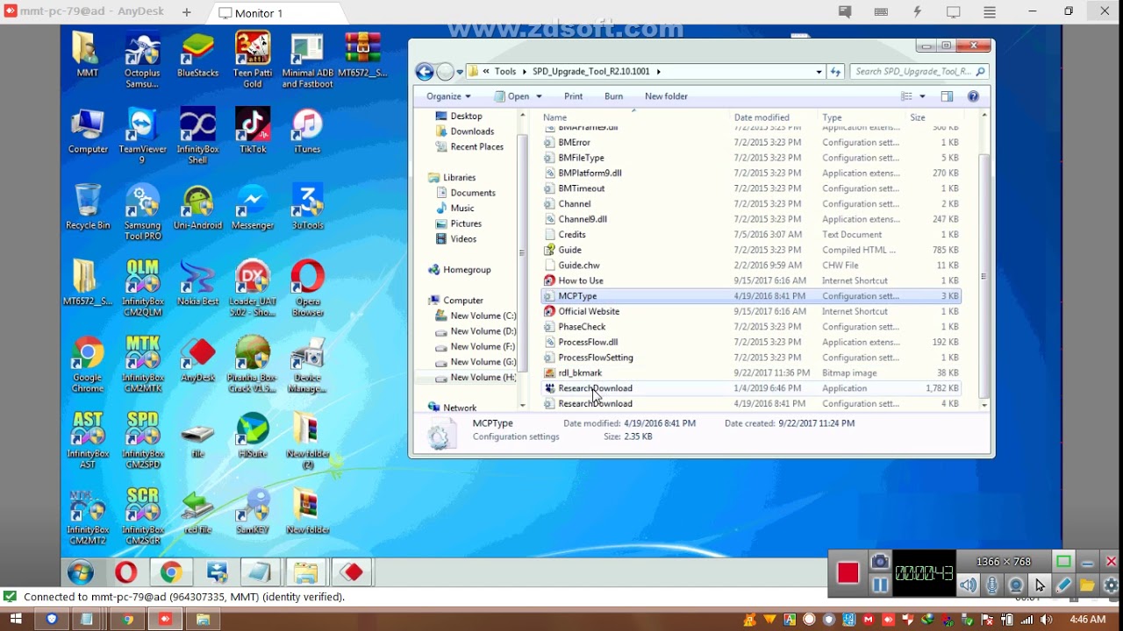Sort by Date modified column header

point(775,117)
